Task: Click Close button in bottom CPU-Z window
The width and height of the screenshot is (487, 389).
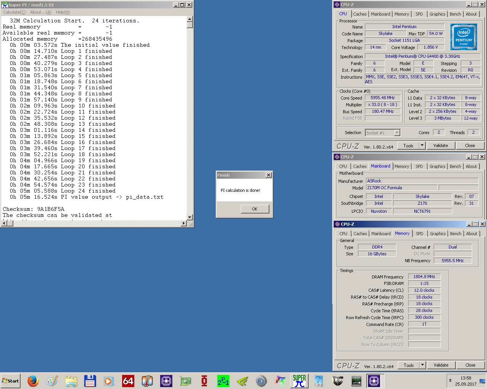Action: (x=470, y=365)
